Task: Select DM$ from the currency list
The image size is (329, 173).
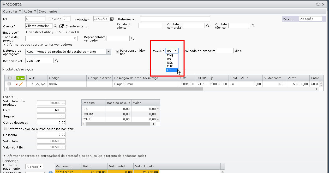Action: click(172, 55)
